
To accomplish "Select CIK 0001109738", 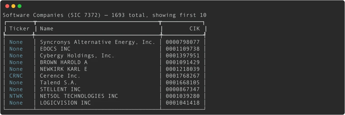I will click(x=183, y=49).
